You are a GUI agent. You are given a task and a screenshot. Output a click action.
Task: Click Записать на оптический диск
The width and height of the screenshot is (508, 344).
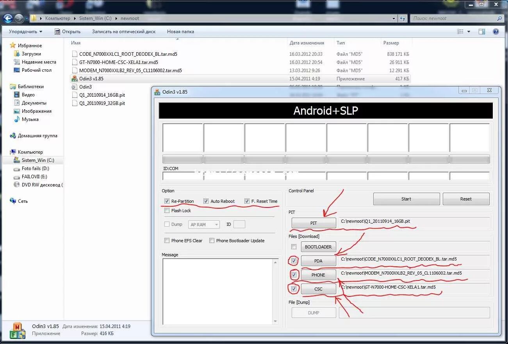[124, 32]
